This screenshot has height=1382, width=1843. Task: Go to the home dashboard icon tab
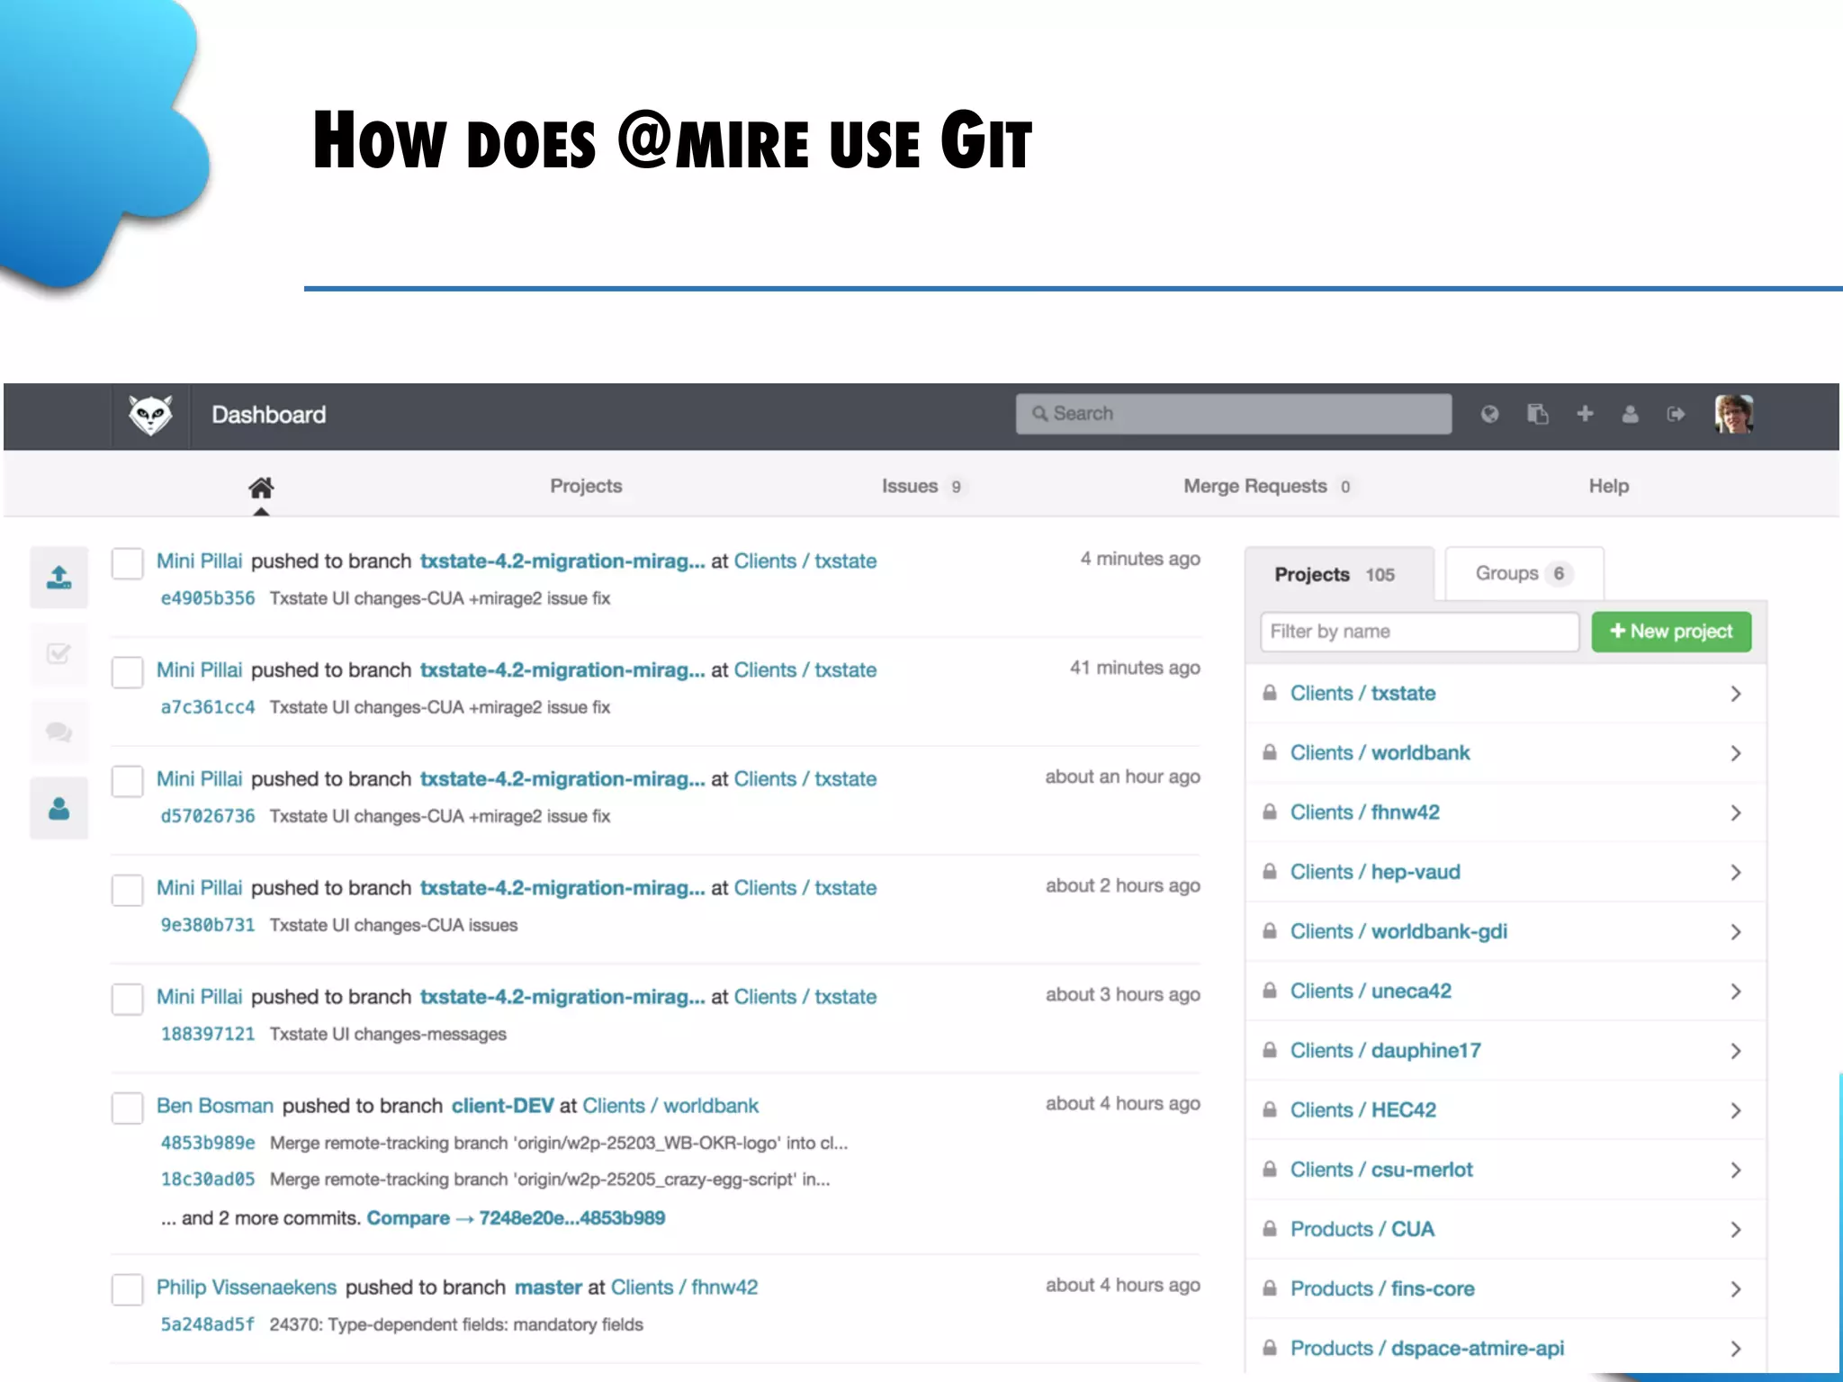(x=261, y=488)
